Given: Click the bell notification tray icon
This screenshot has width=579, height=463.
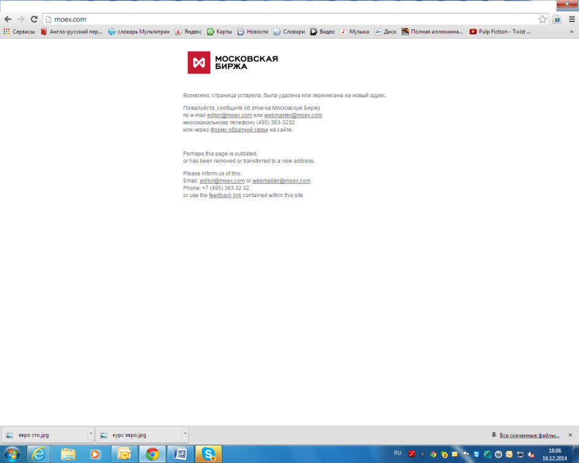Looking at the screenshot, I should pyautogui.click(x=422, y=454).
